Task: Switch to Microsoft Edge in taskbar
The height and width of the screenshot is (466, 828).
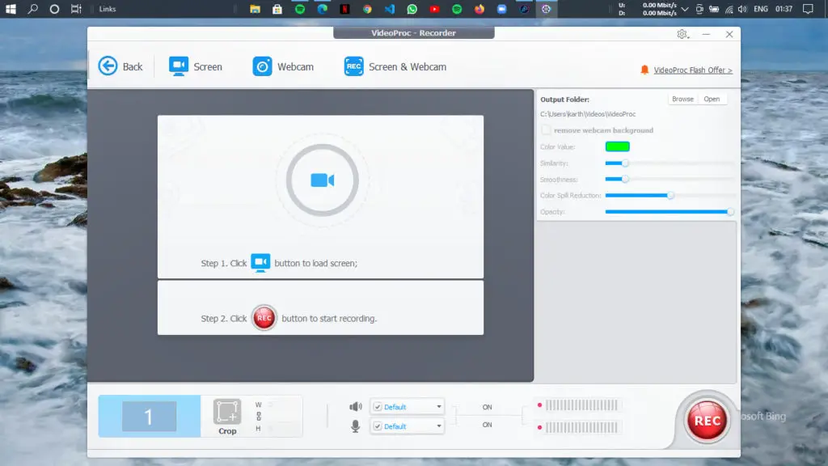Action: [x=322, y=9]
